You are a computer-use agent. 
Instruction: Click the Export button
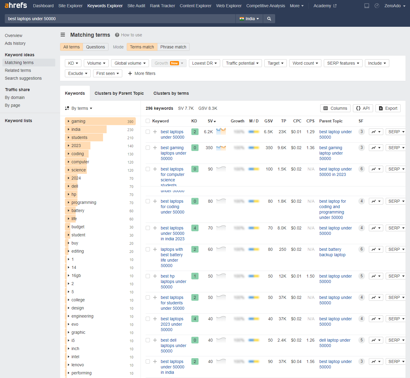(388, 108)
